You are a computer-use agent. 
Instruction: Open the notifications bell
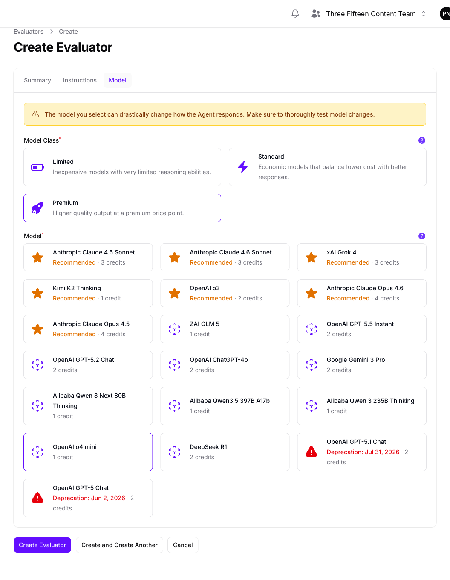295,14
